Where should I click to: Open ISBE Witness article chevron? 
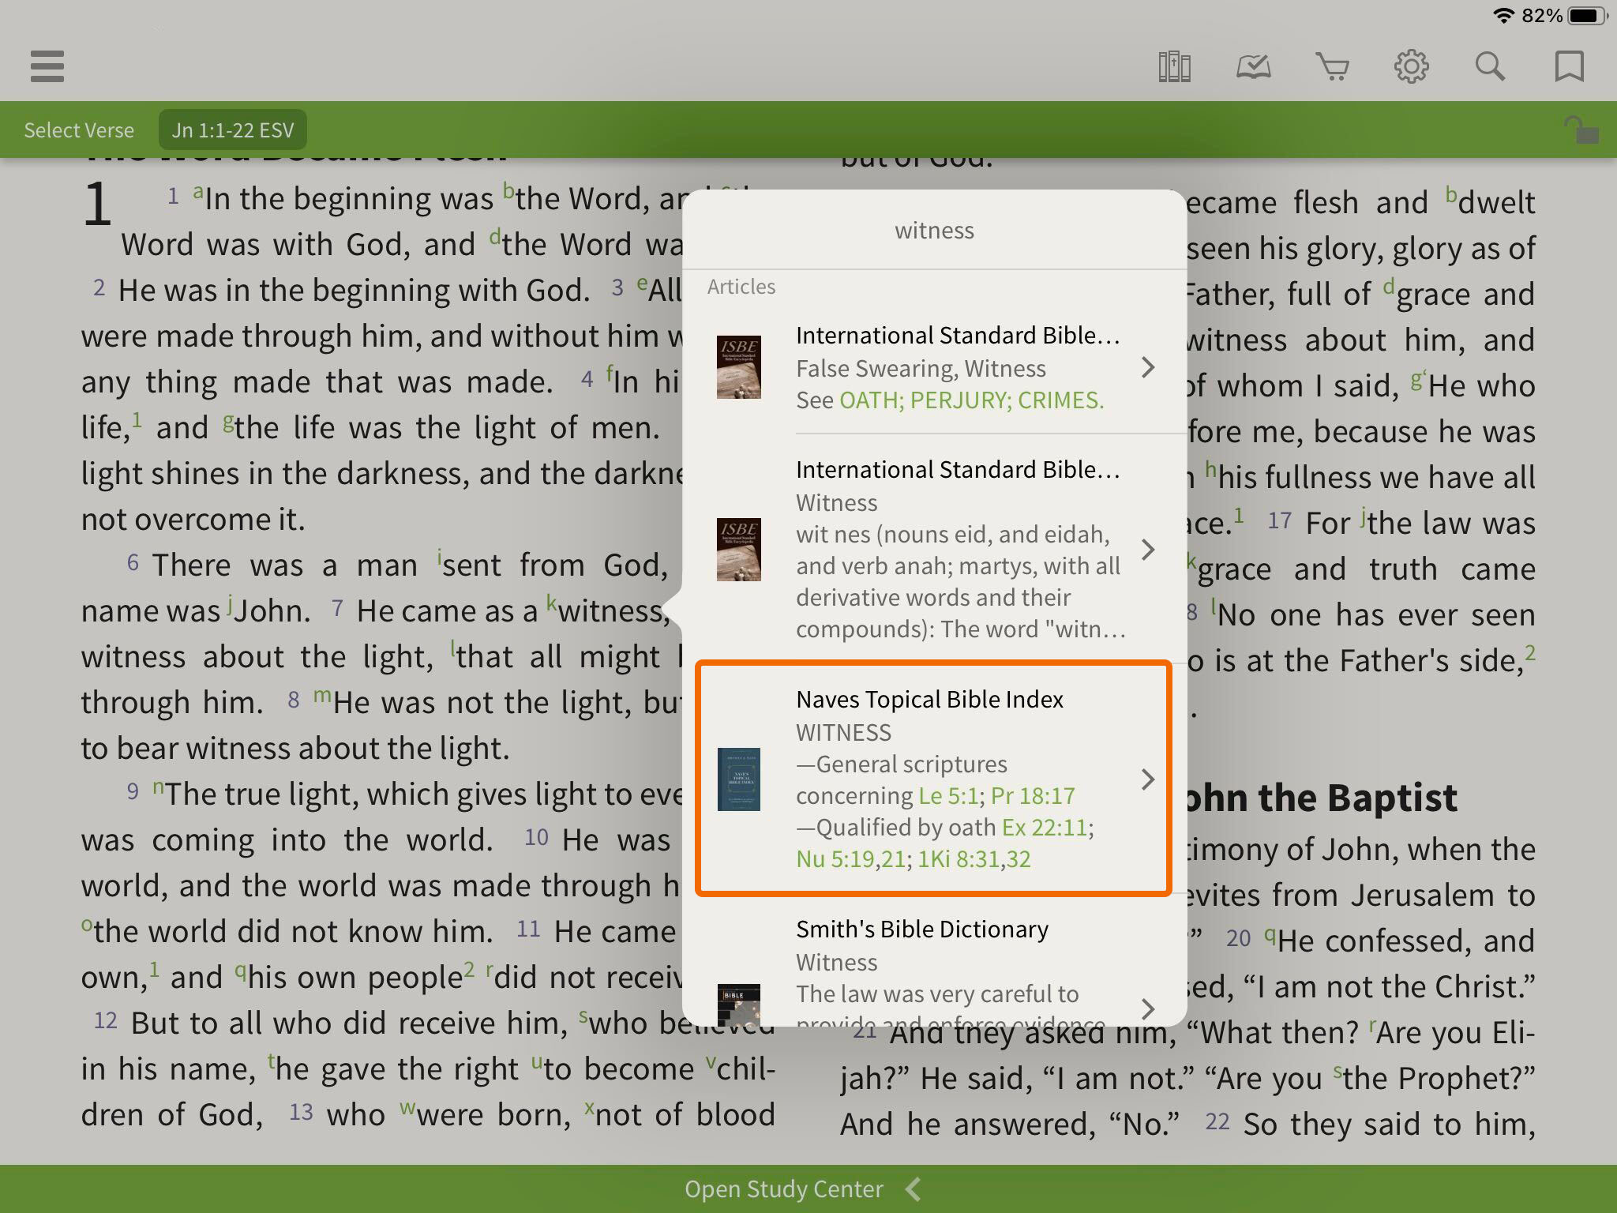[x=1148, y=549]
